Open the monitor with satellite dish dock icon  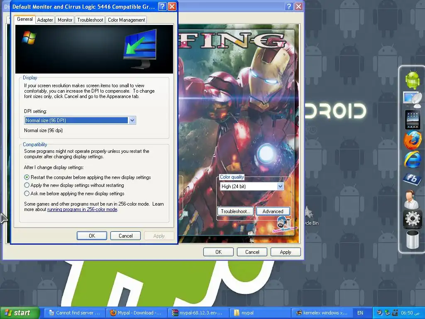click(413, 100)
